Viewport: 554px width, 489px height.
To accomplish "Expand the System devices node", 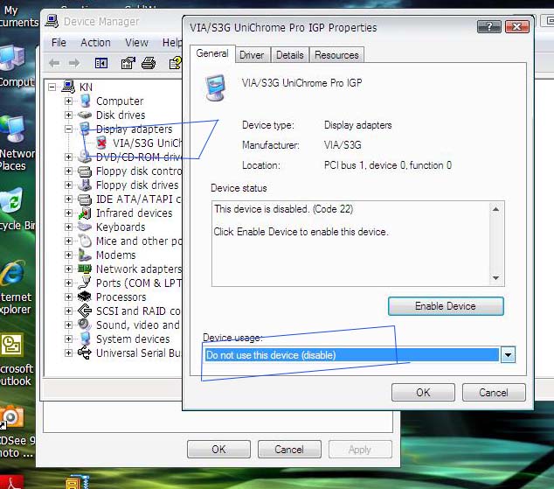I will [x=68, y=339].
